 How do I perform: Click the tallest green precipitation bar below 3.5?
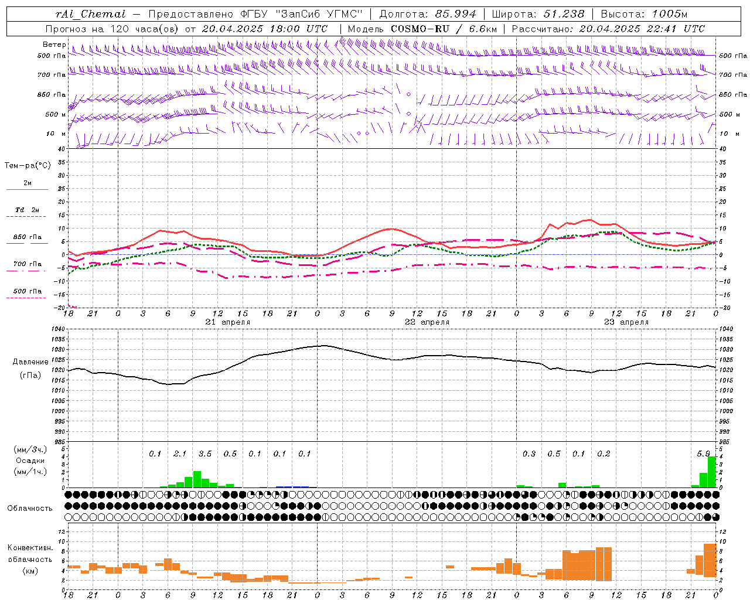(197, 479)
